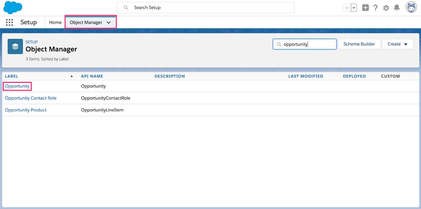This screenshot has width=421, height=209.
Task: Click the '3 Items, Sorted by Label' text
Action: [x=47, y=59]
